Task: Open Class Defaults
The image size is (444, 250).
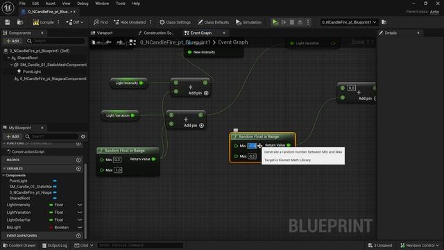Action: coord(213,22)
